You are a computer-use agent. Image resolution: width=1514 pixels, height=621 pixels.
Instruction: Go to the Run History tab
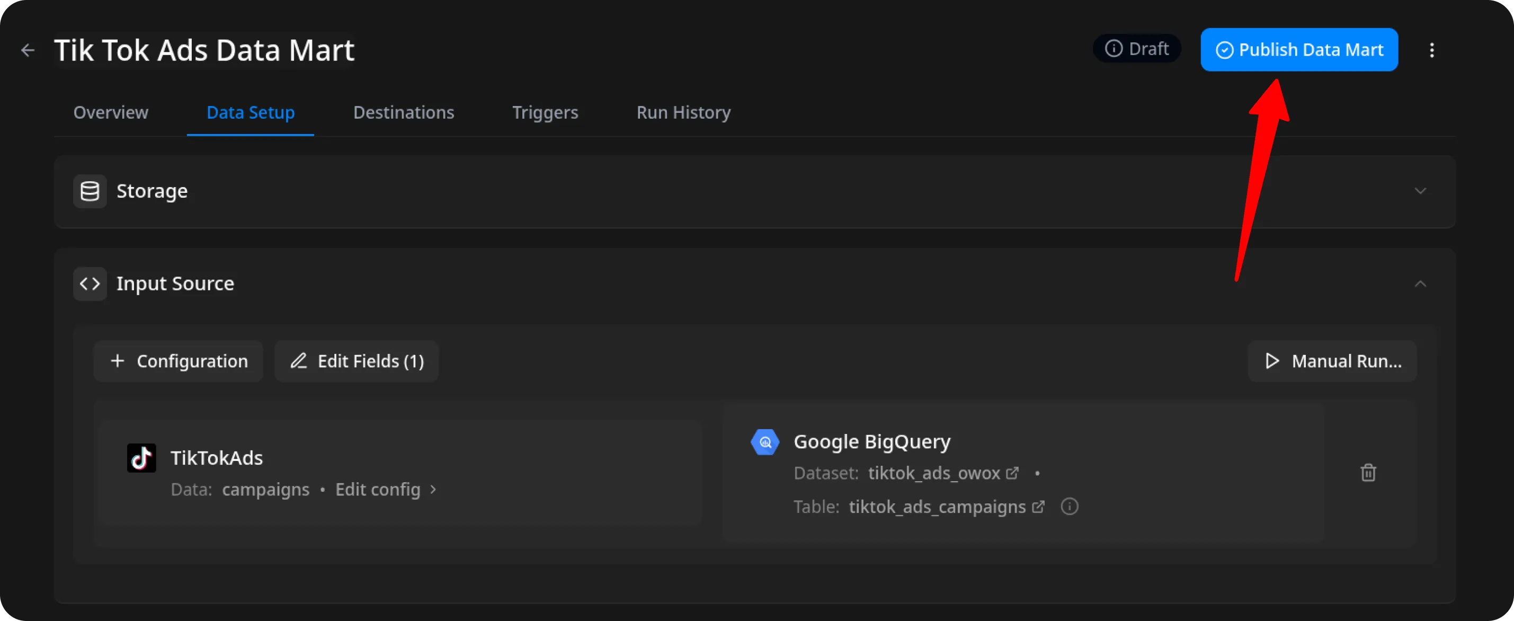pyautogui.click(x=683, y=112)
